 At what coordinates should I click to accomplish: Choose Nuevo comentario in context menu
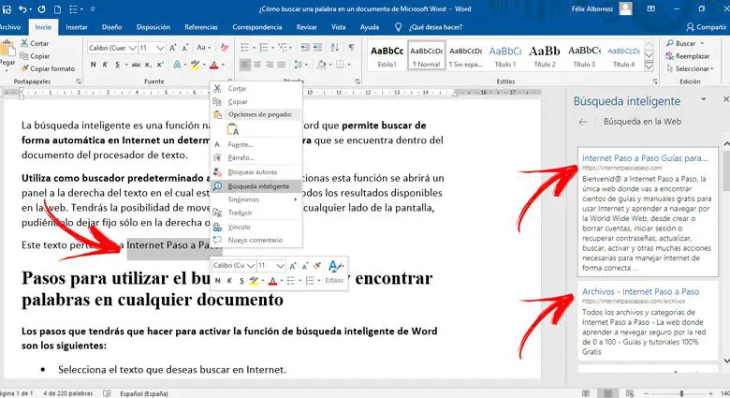click(256, 240)
